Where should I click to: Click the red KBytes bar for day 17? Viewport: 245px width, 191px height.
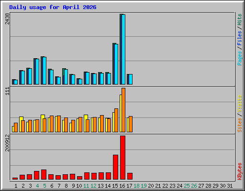pyautogui.click(x=130, y=176)
